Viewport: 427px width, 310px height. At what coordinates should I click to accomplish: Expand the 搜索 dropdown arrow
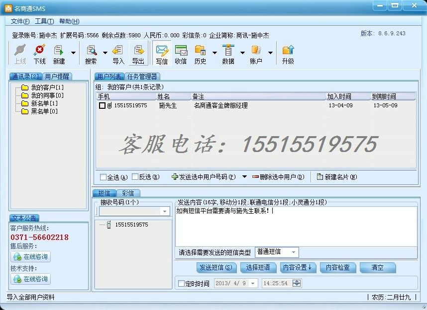click(x=105, y=53)
